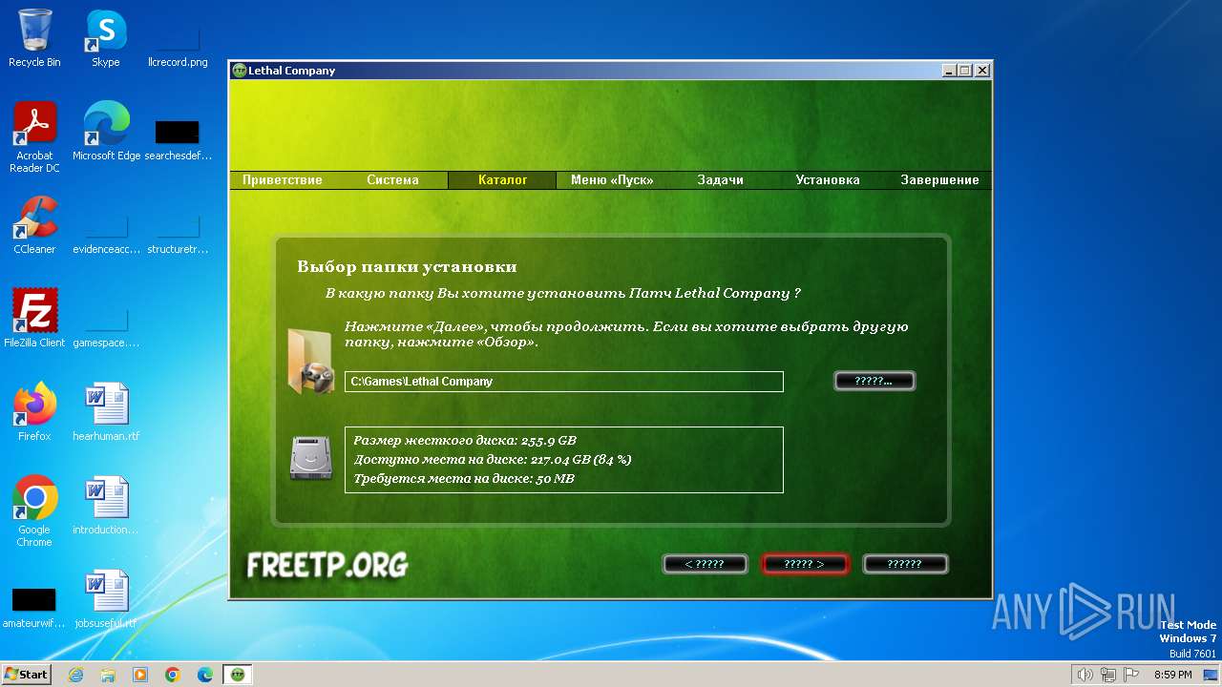Click the text 'Размер жесткого диска: 255.9 GB'
The image size is (1222, 687).
click(465, 441)
